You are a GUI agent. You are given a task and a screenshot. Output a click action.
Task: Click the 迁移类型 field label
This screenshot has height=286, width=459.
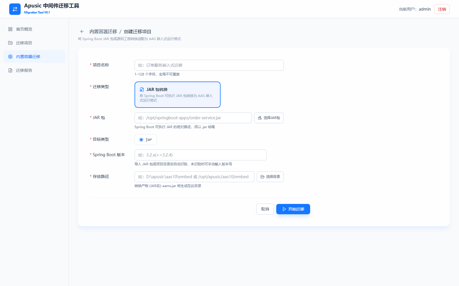click(101, 87)
